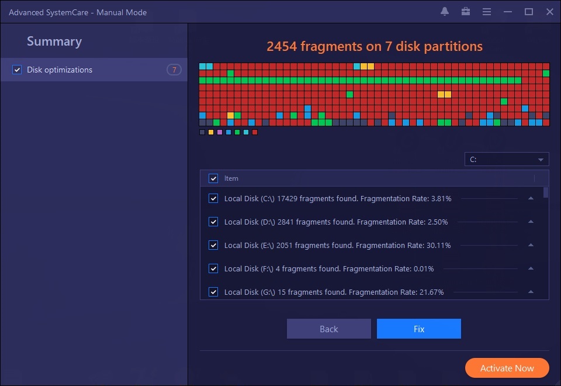Click the yellow legend swatch

point(211,132)
